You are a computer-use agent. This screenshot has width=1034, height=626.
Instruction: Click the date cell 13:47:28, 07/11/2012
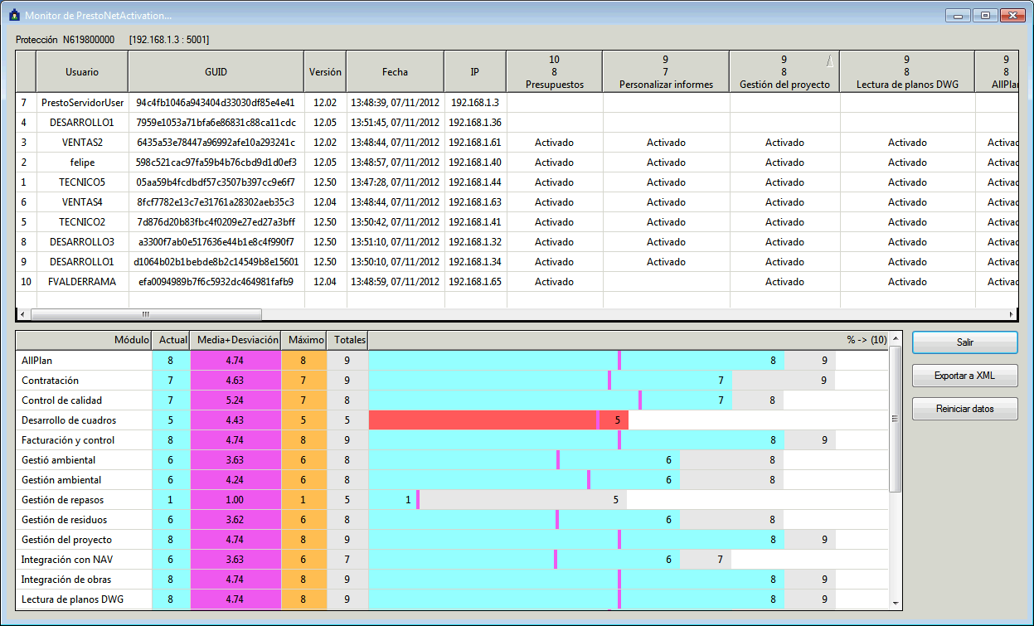pyautogui.click(x=395, y=182)
